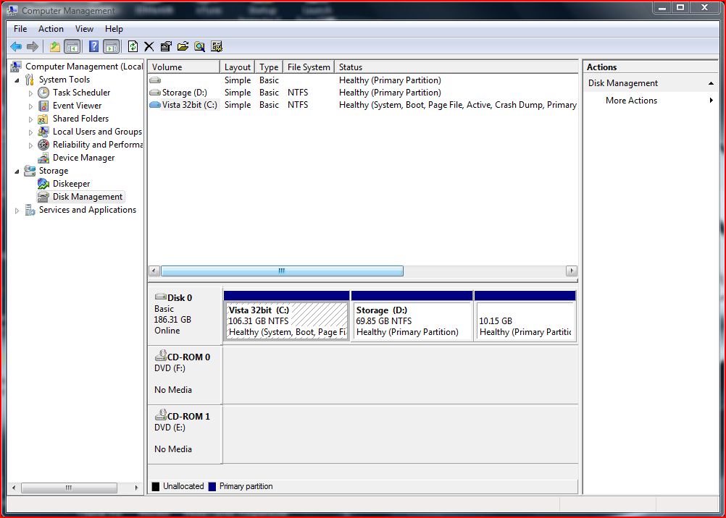Viewport: 726px width, 518px height.
Task: Select the CD-ROM 1 DVD (E:) panel
Action: 185,433
